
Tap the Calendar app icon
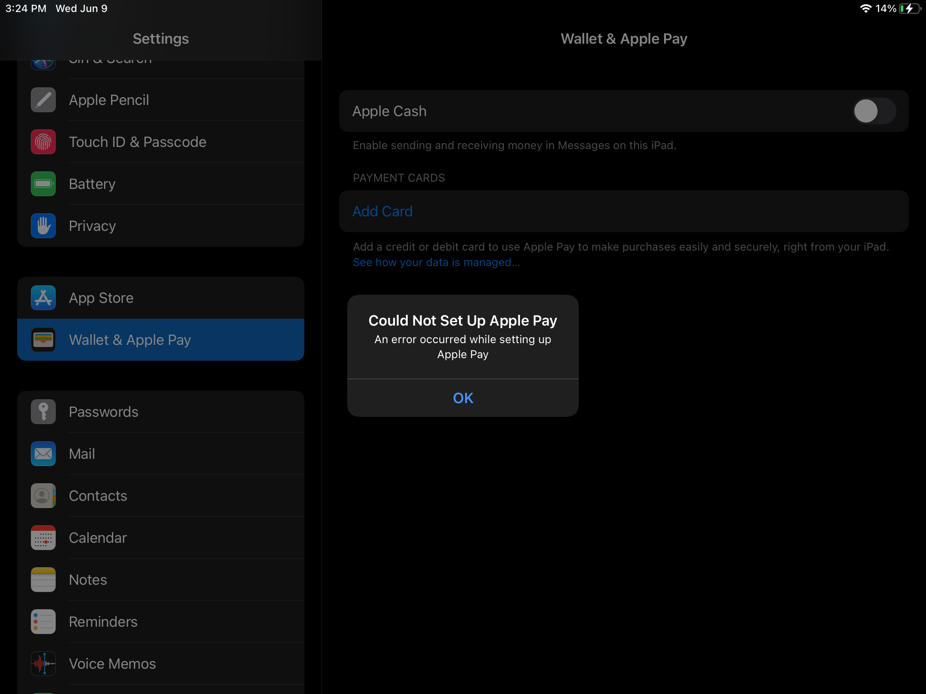click(43, 538)
